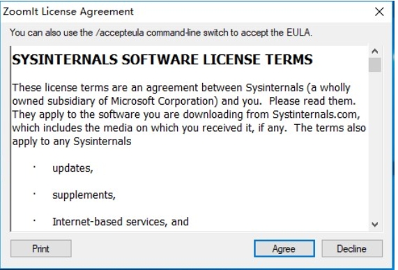Click the 'Internet-based services, and' bullet item

click(121, 222)
